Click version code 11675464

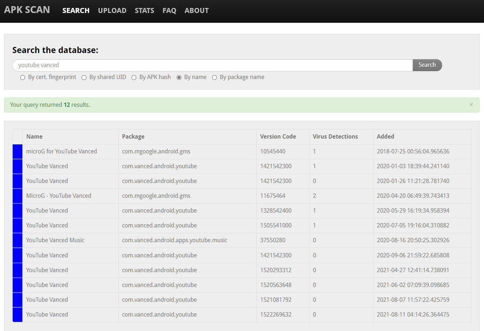[272, 196]
